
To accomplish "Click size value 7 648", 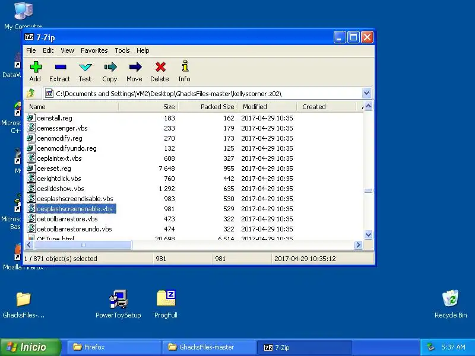I will pyautogui.click(x=167, y=169).
